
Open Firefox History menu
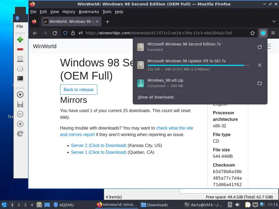(69, 12)
